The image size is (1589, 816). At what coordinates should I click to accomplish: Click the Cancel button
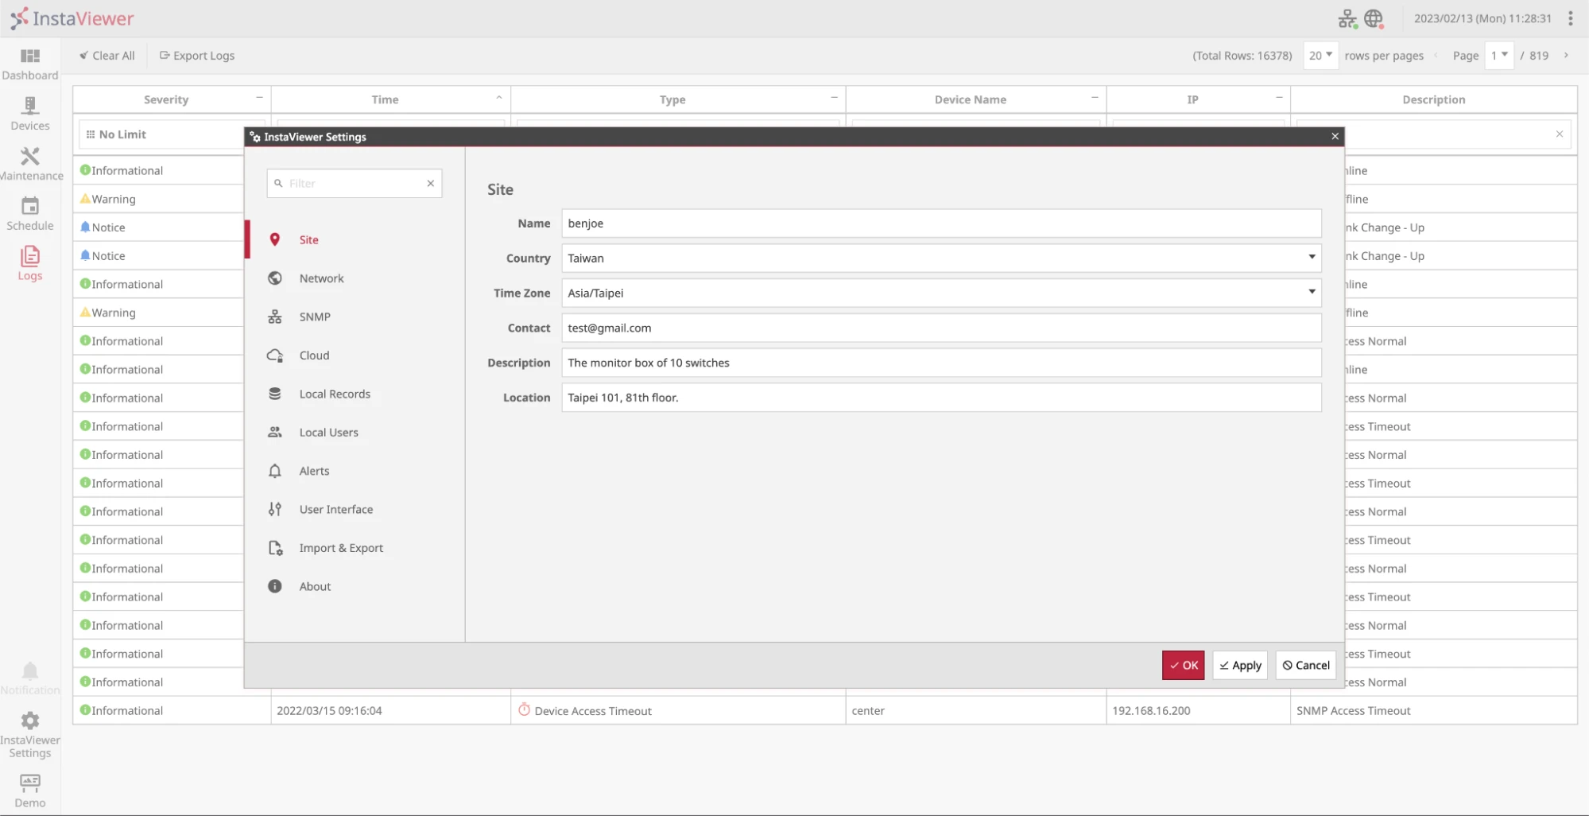[1305, 666]
